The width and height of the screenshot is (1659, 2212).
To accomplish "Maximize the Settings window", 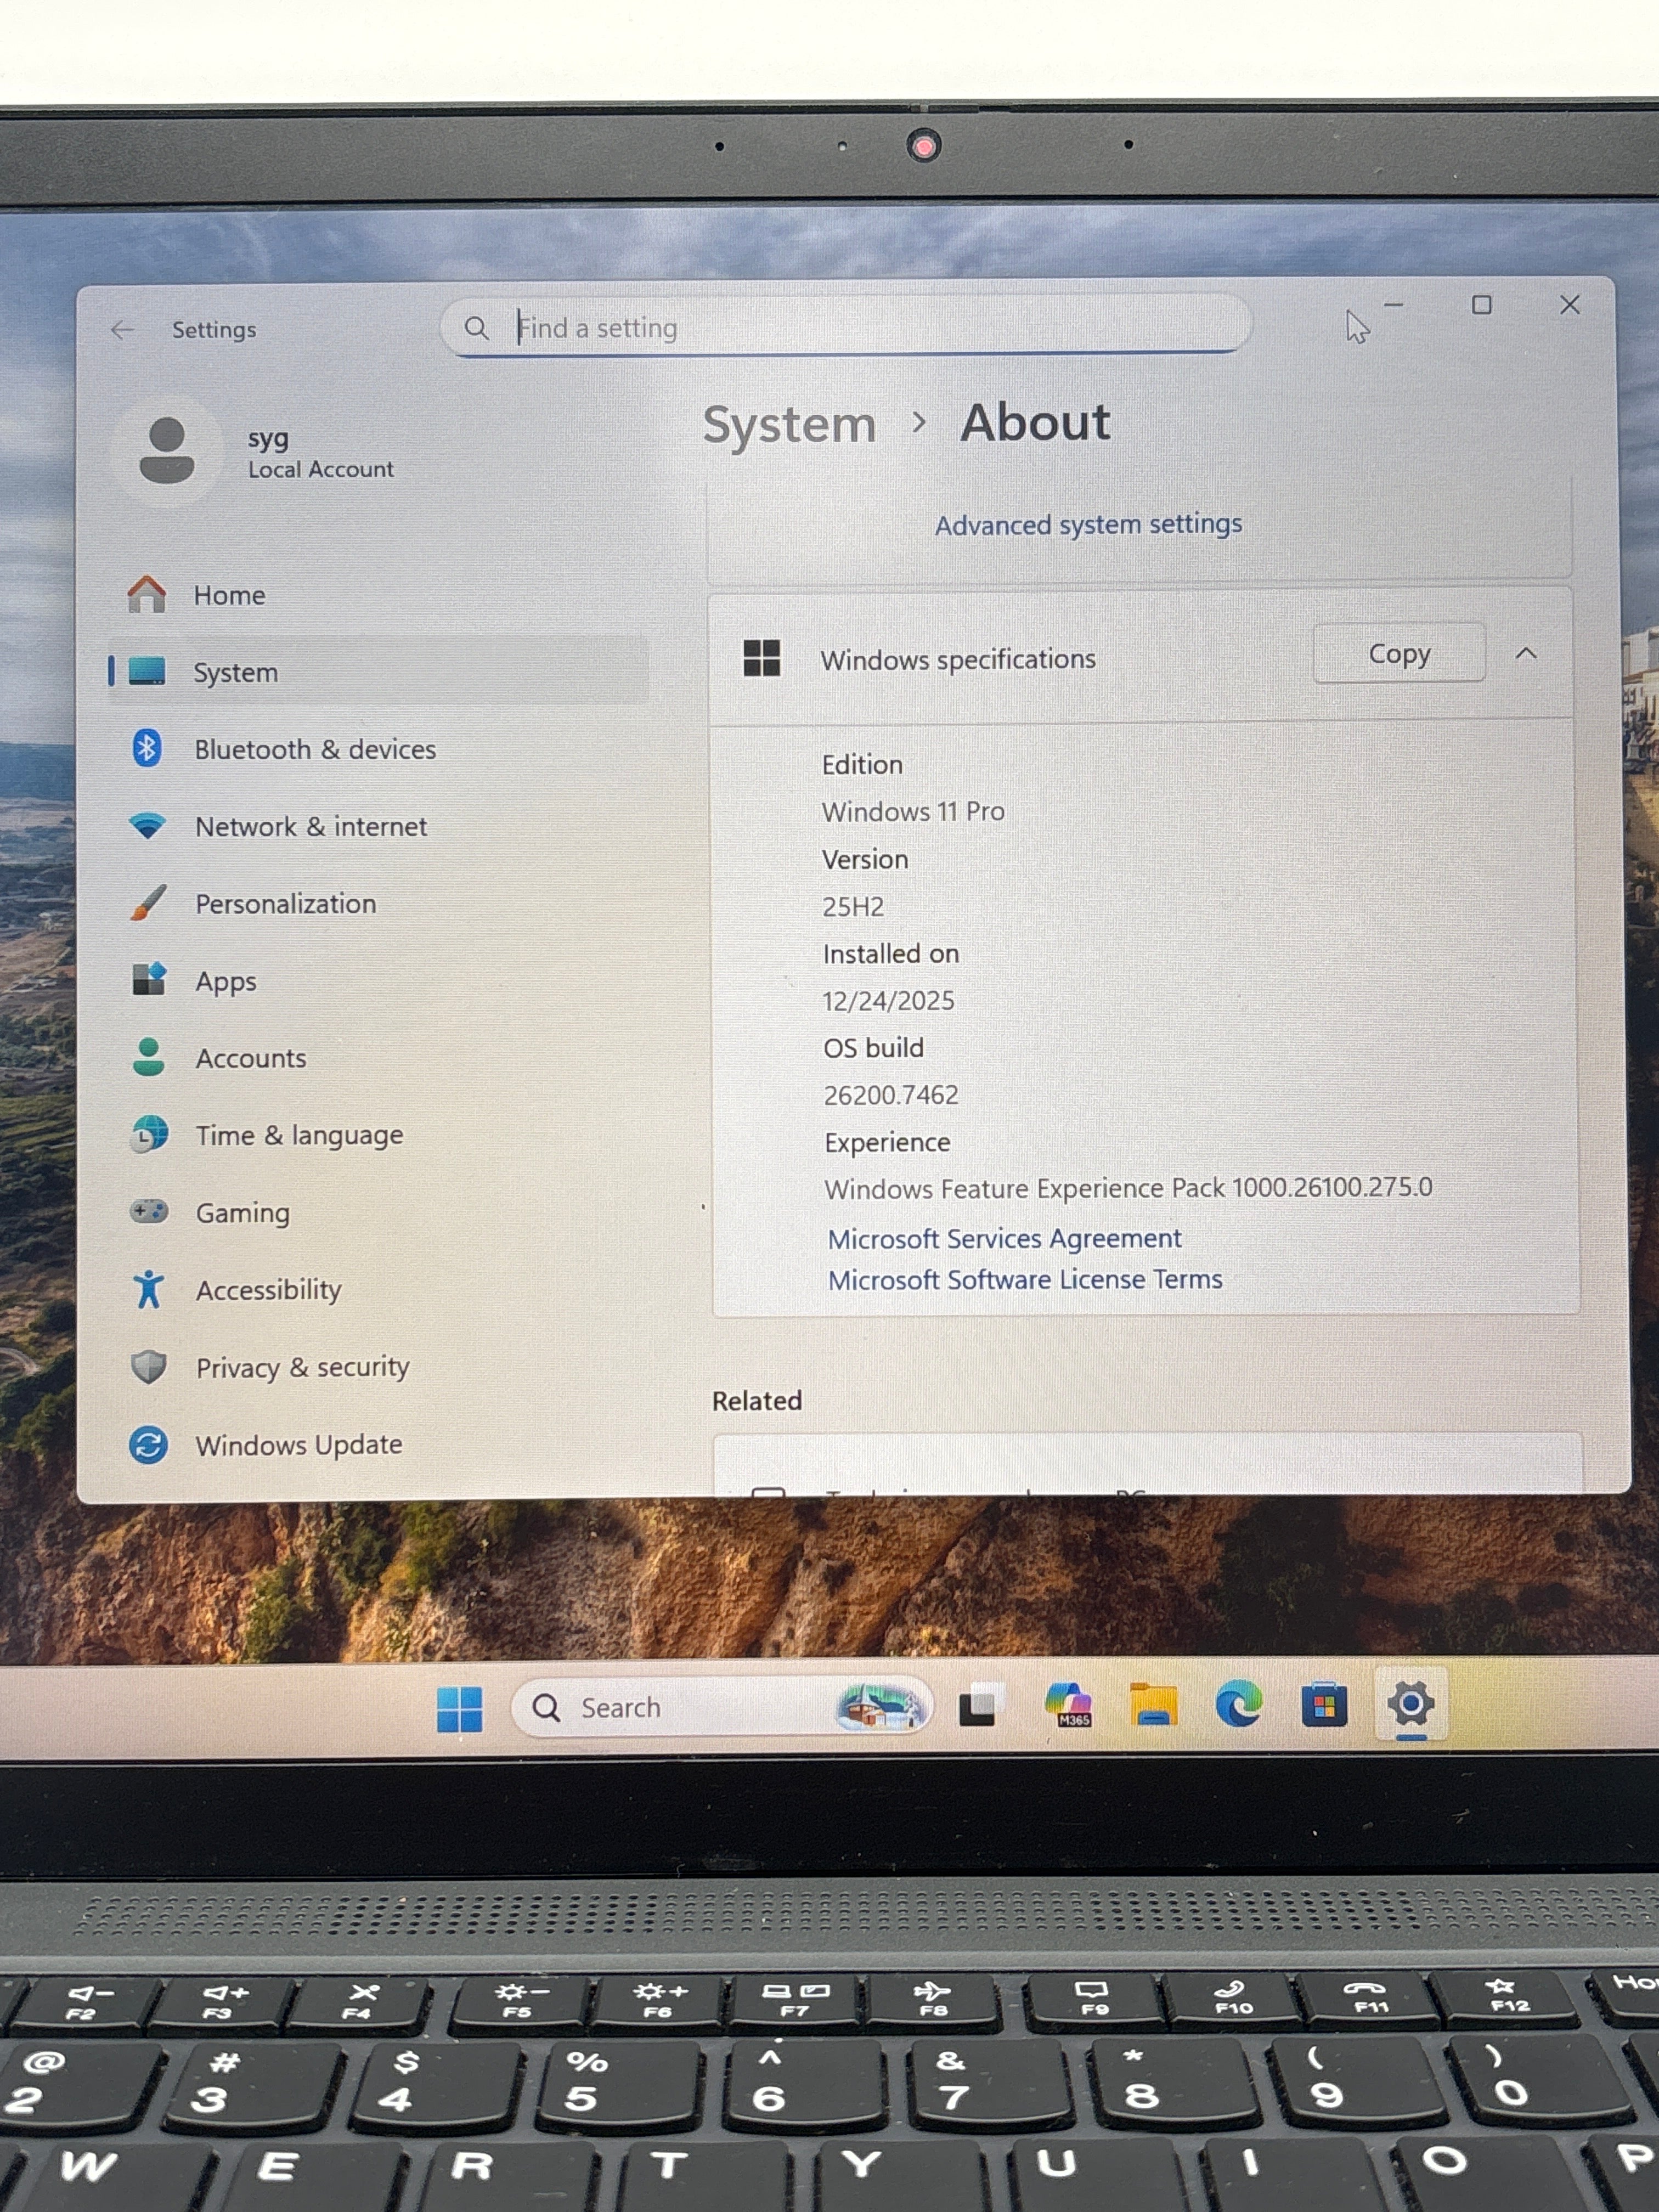I will 1482,304.
